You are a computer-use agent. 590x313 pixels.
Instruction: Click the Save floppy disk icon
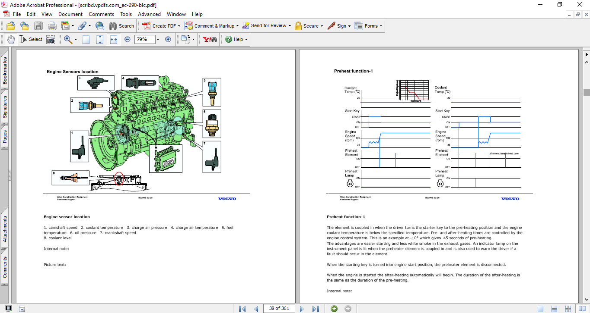pyautogui.click(x=38, y=26)
